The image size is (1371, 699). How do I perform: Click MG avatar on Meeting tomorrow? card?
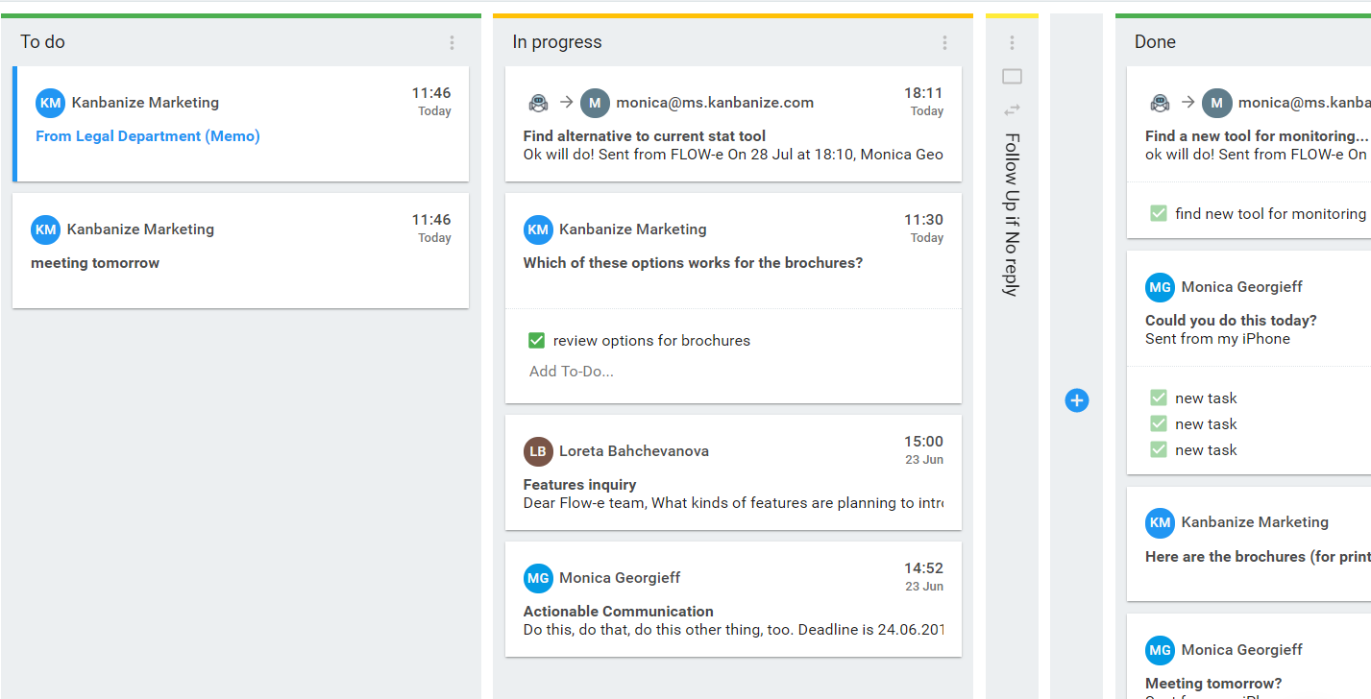click(1160, 650)
